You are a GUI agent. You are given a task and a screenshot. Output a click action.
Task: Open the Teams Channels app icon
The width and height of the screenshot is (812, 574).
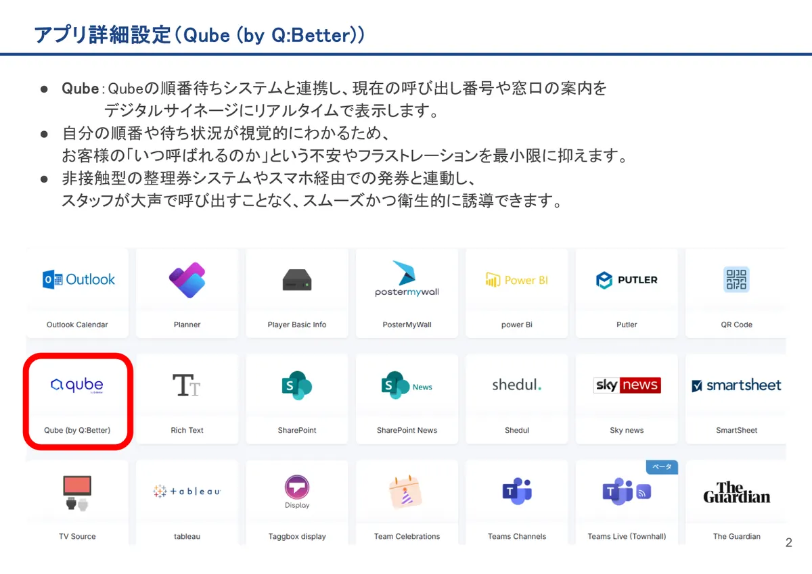click(x=517, y=492)
